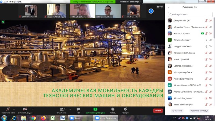Click camera icon for Муратбек Усер row
This screenshot has height=121, width=215.
coord(210,27)
